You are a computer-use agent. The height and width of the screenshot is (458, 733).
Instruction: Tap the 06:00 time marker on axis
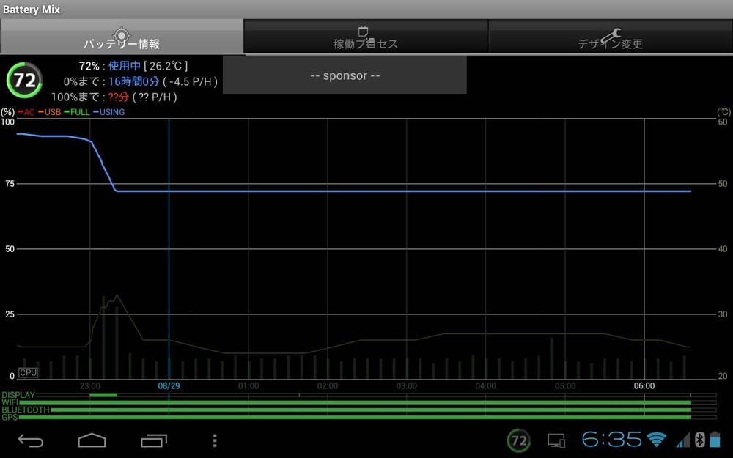644,385
